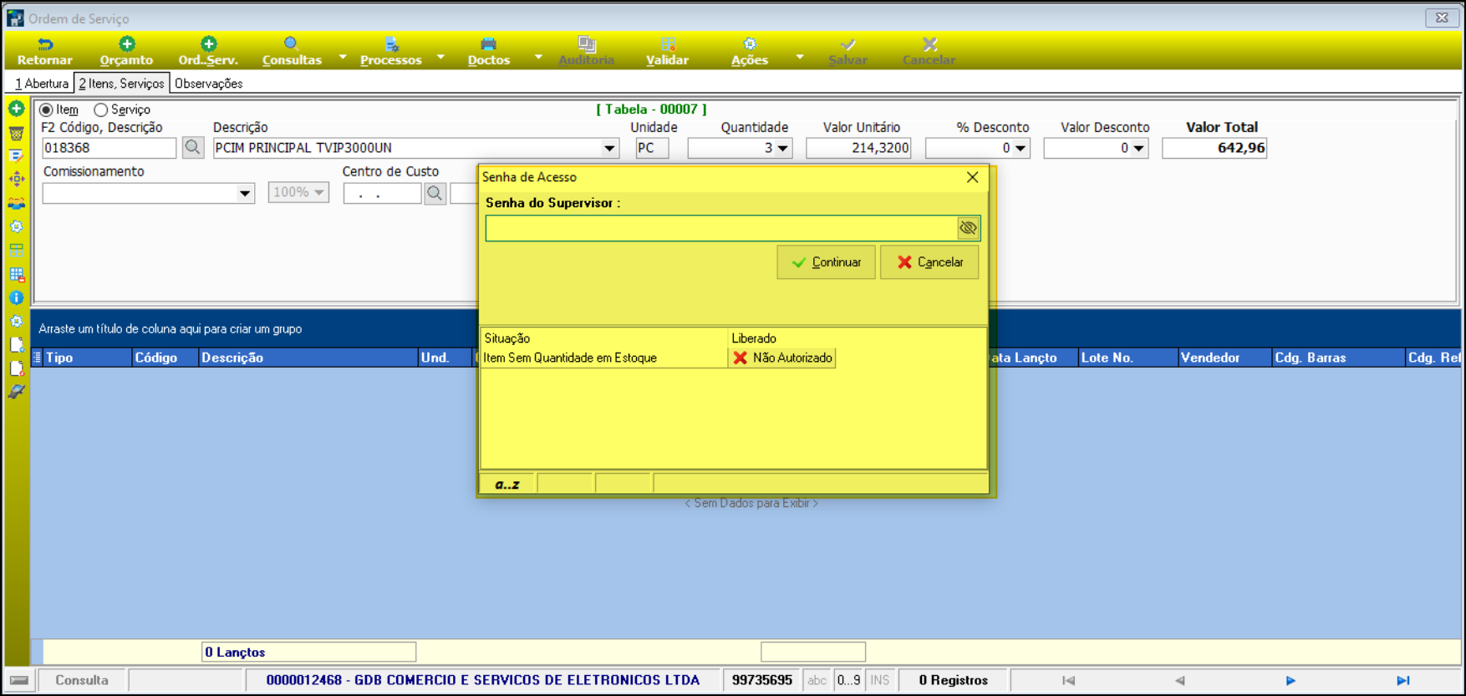This screenshot has width=1466, height=696.
Task: Switch to the 1 Abertura tab
Action: coord(41,84)
